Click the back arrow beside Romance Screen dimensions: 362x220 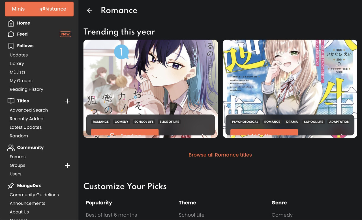pyautogui.click(x=89, y=10)
